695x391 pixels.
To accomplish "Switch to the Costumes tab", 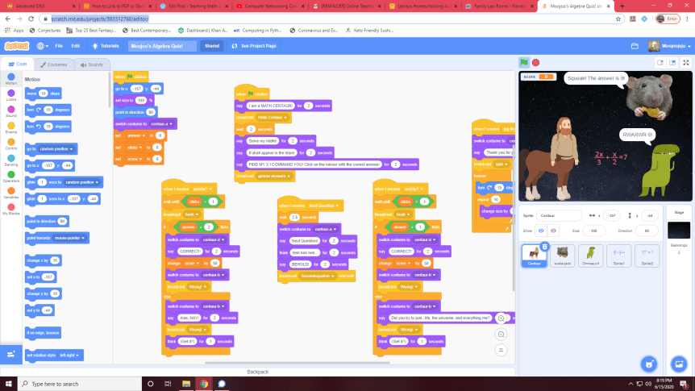I will point(54,64).
